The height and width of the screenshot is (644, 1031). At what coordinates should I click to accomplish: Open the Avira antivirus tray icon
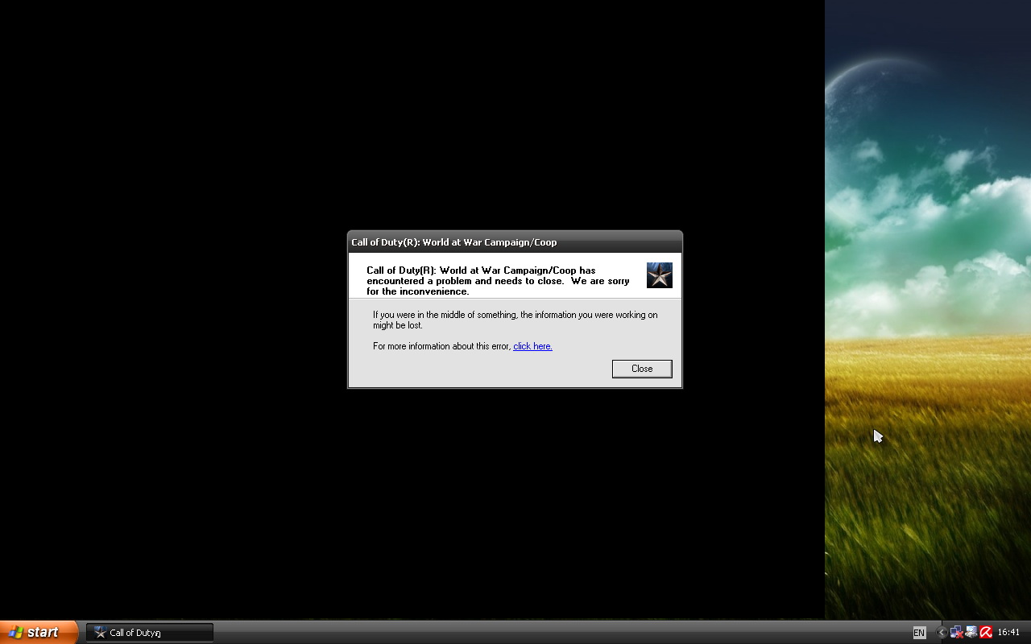tap(986, 633)
